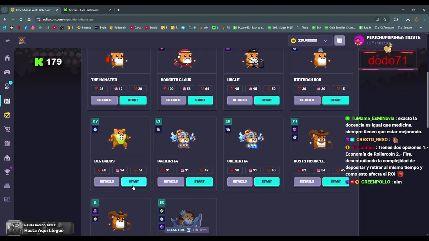Image resolution: width=429 pixels, height=241 pixels.
Task: Open the trophy icon in sidebar
Action: tap(7, 172)
